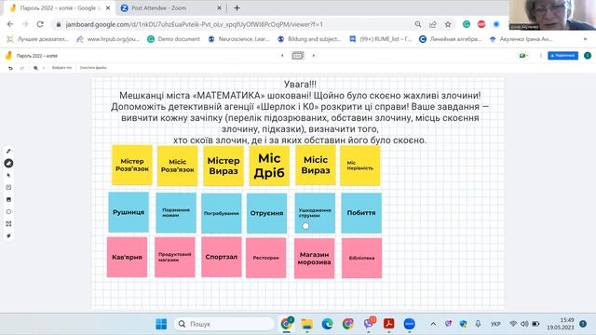The width and height of the screenshot is (596, 335).
Task: Share this page from the address bar
Action: tap(432, 24)
